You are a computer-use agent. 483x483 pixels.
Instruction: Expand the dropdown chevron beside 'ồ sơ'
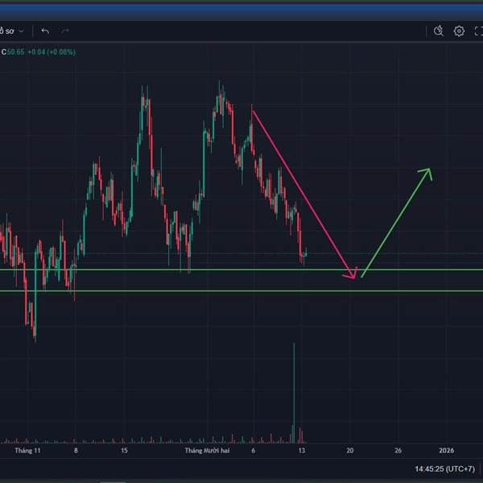pyautogui.click(x=21, y=31)
